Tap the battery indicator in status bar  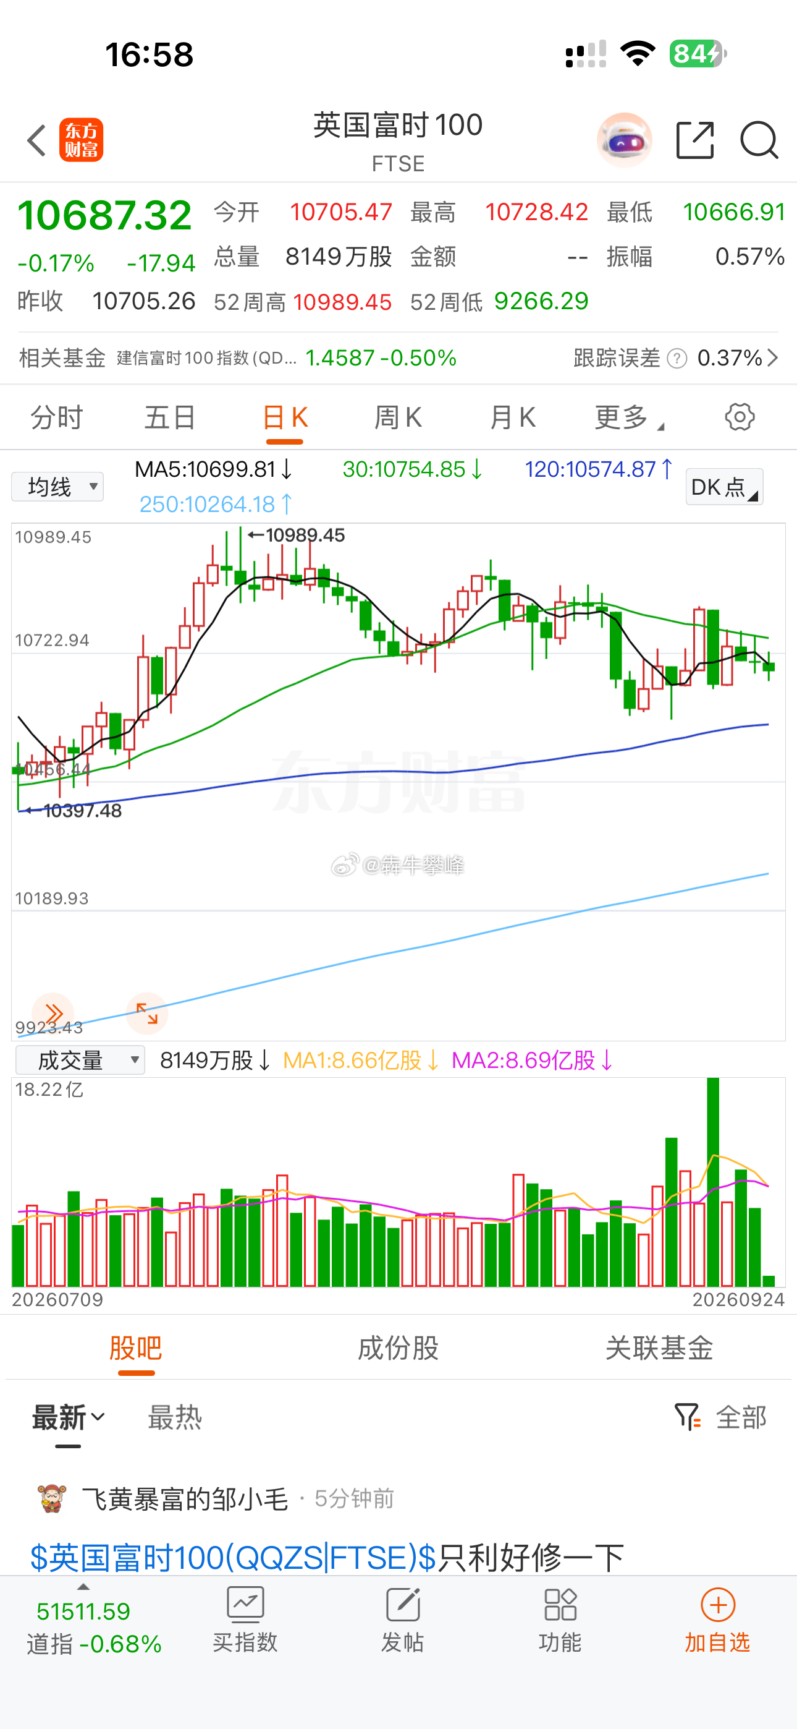[698, 54]
